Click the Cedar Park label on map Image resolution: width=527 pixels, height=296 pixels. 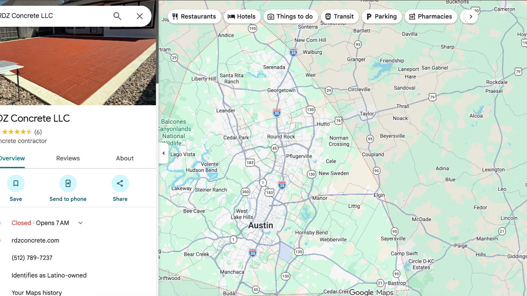tap(236, 138)
